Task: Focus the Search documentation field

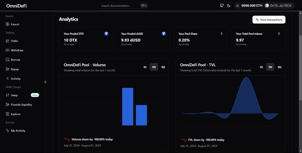Action: 123,5
